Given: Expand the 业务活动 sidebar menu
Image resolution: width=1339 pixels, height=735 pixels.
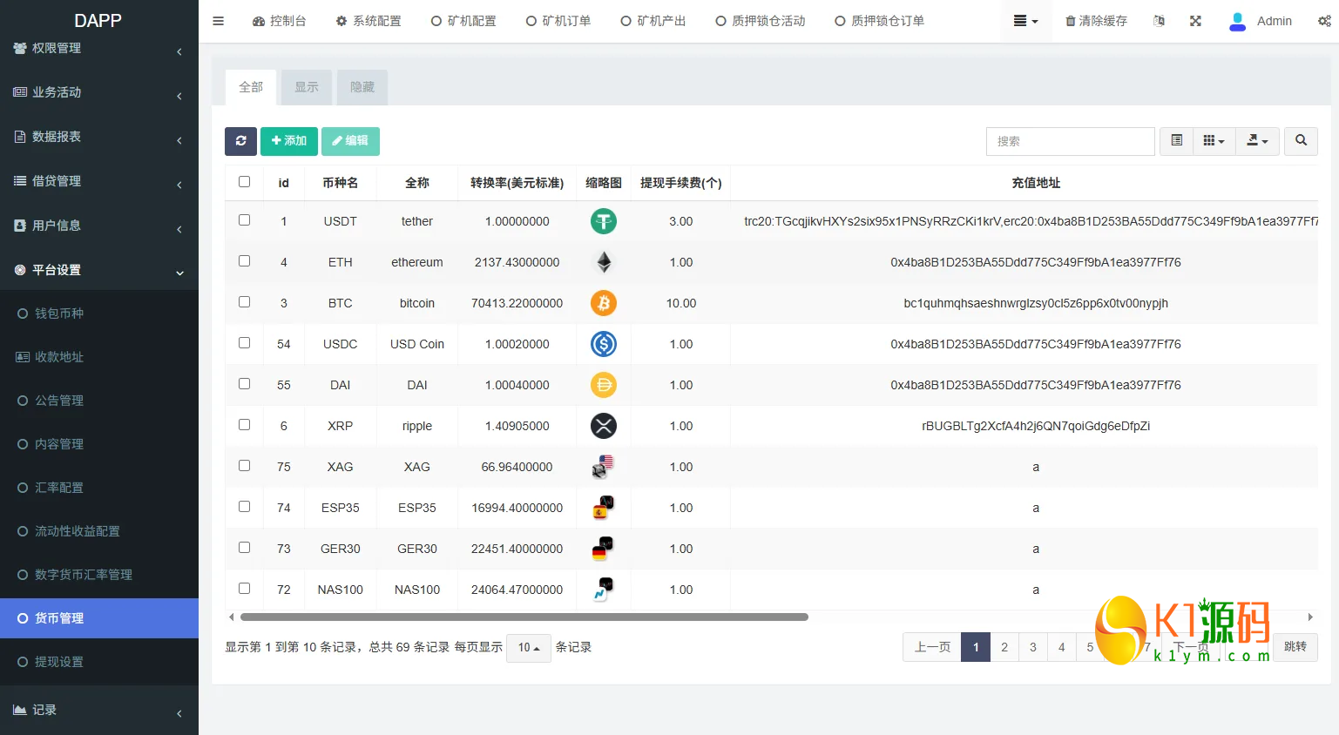Looking at the screenshot, I should pos(99,92).
